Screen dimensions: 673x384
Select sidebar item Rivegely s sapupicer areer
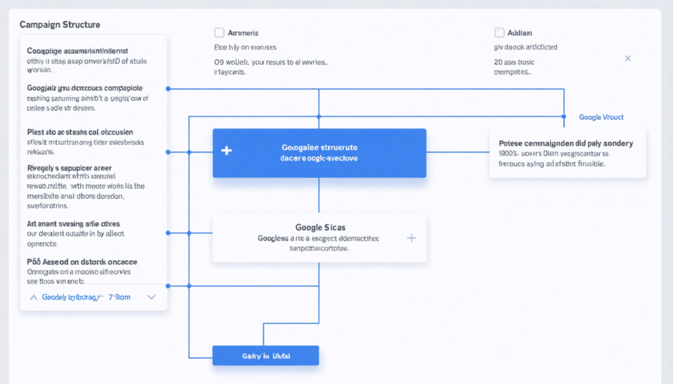(x=86, y=186)
